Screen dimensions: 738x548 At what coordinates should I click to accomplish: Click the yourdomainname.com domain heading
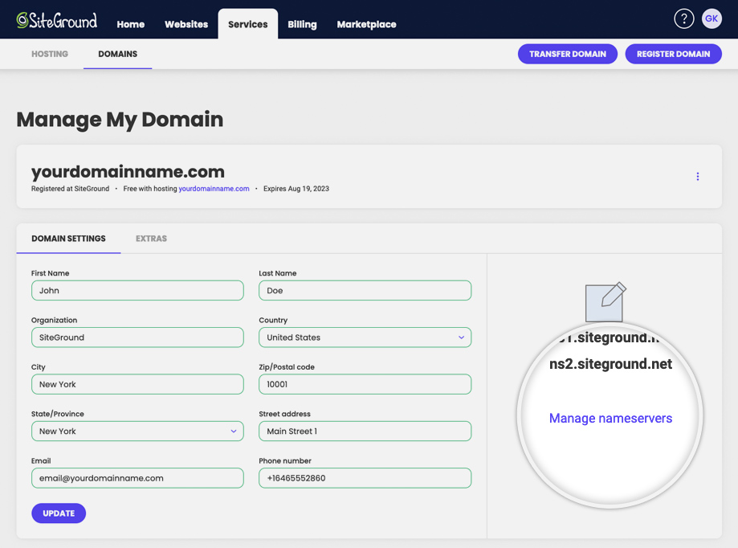128,171
